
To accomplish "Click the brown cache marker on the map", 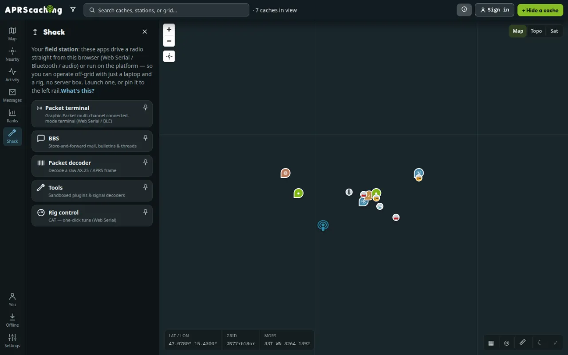I will [285, 173].
